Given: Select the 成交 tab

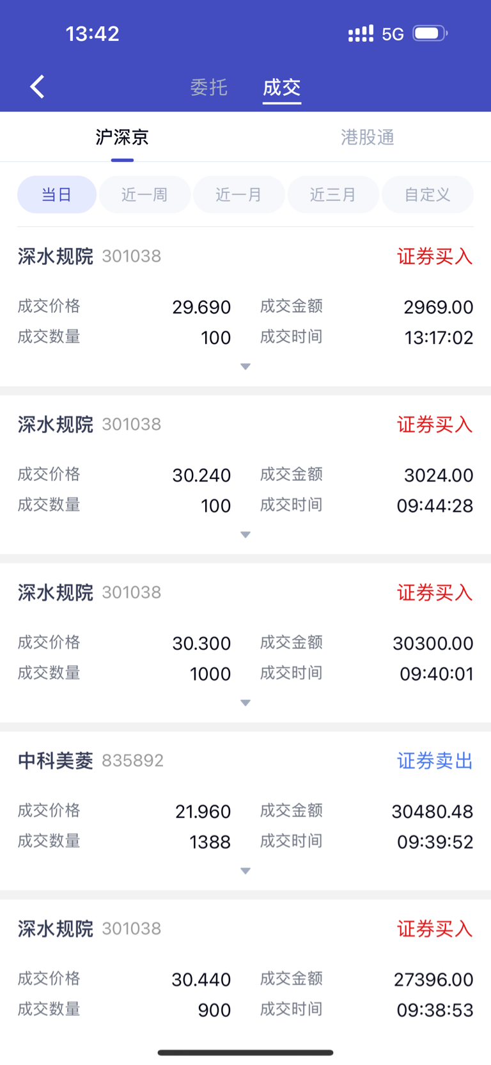Looking at the screenshot, I should pyautogui.click(x=282, y=87).
